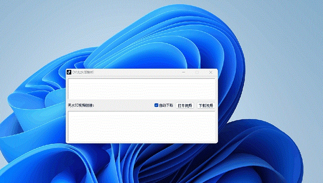
Task: Maximize the DY无水印解析 window
Action: point(197,72)
